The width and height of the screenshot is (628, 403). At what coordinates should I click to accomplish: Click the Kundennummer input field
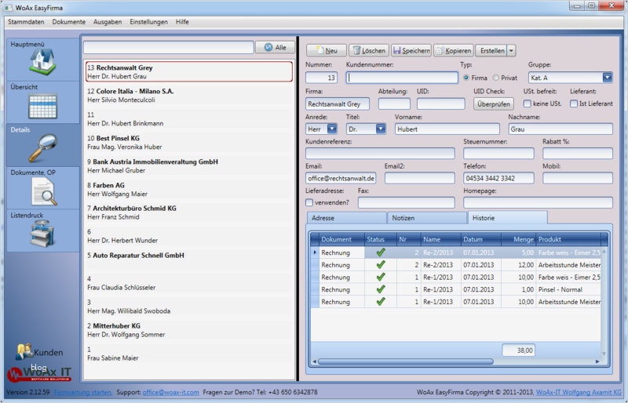(402, 78)
